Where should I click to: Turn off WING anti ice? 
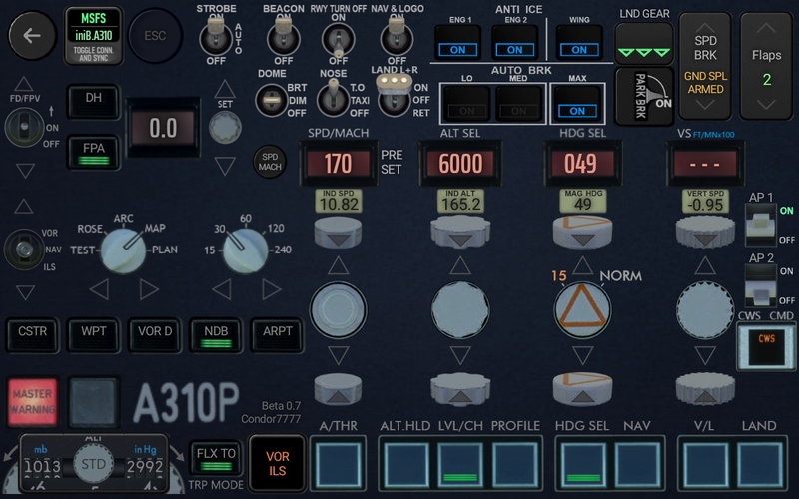point(579,43)
